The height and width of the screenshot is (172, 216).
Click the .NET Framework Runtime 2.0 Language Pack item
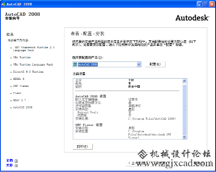(34, 49)
